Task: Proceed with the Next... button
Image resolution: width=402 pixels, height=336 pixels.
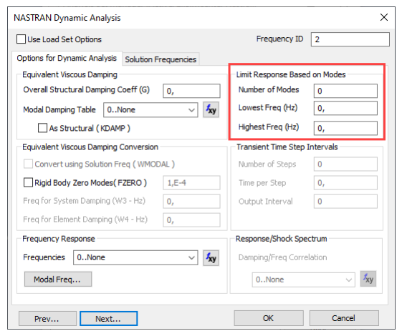Action: click(108, 319)
